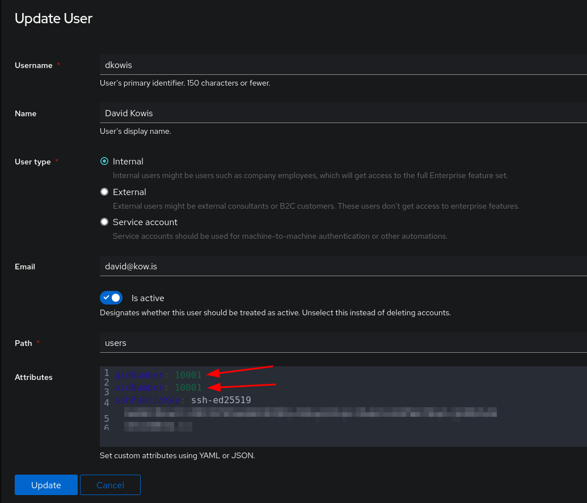Click the Name field showing David Kowis
The image size is (587, 503).
click(x=284, y=113)
